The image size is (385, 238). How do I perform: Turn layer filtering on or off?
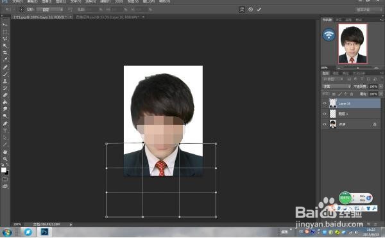click(381, 79)
